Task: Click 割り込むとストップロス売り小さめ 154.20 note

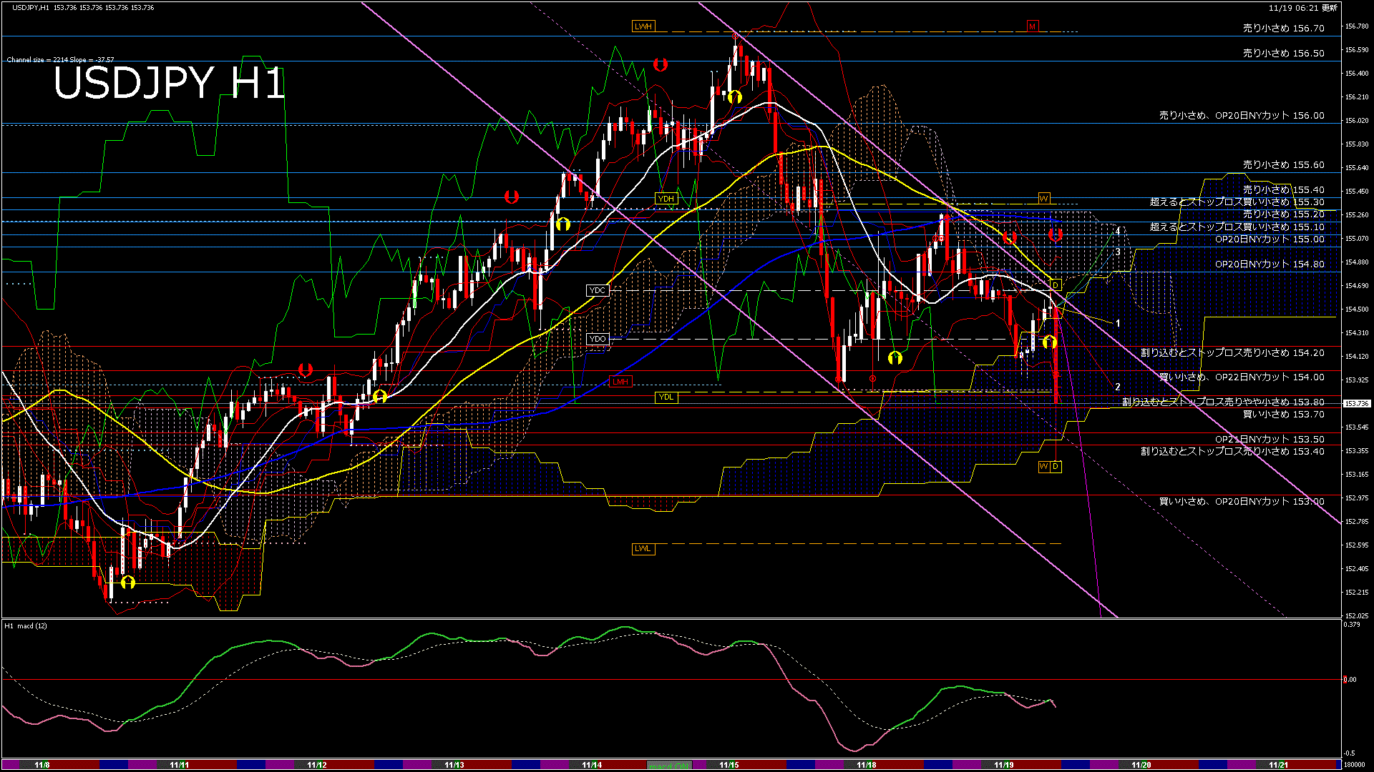Action: click(1233, 353)
